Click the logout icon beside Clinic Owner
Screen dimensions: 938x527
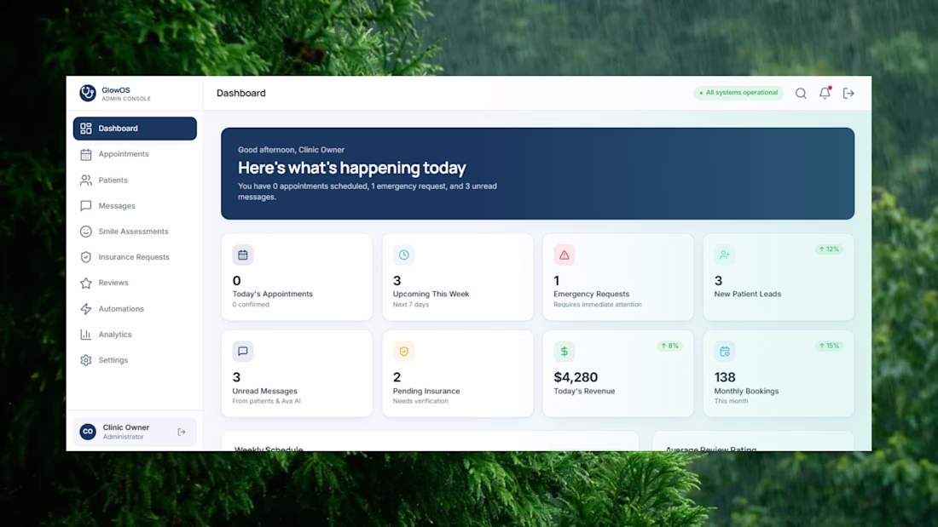(182, 432)
